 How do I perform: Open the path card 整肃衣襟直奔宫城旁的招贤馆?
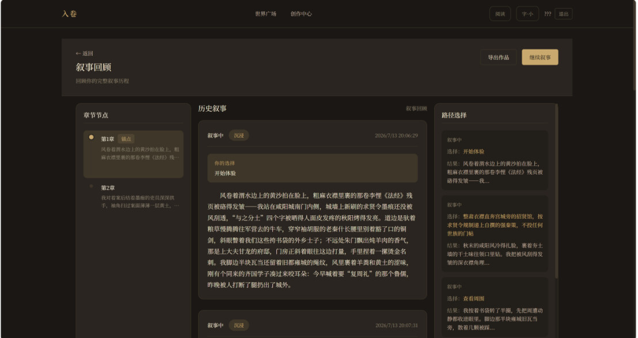coord(495,234)
